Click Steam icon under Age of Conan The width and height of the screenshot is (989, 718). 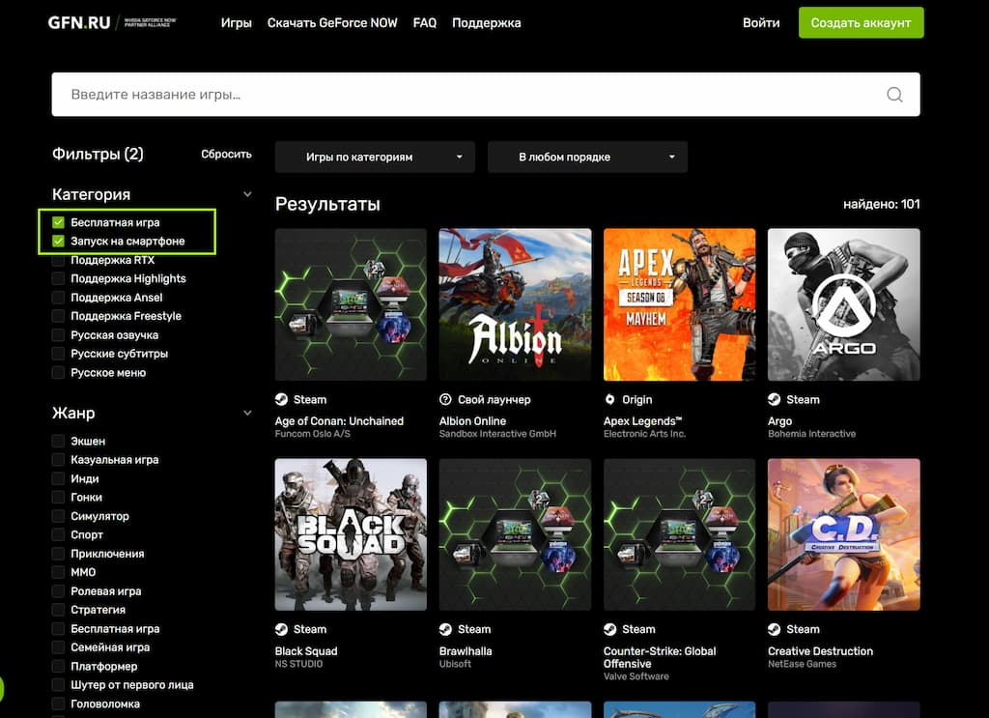pyautogui.click(x=281, y=399)
